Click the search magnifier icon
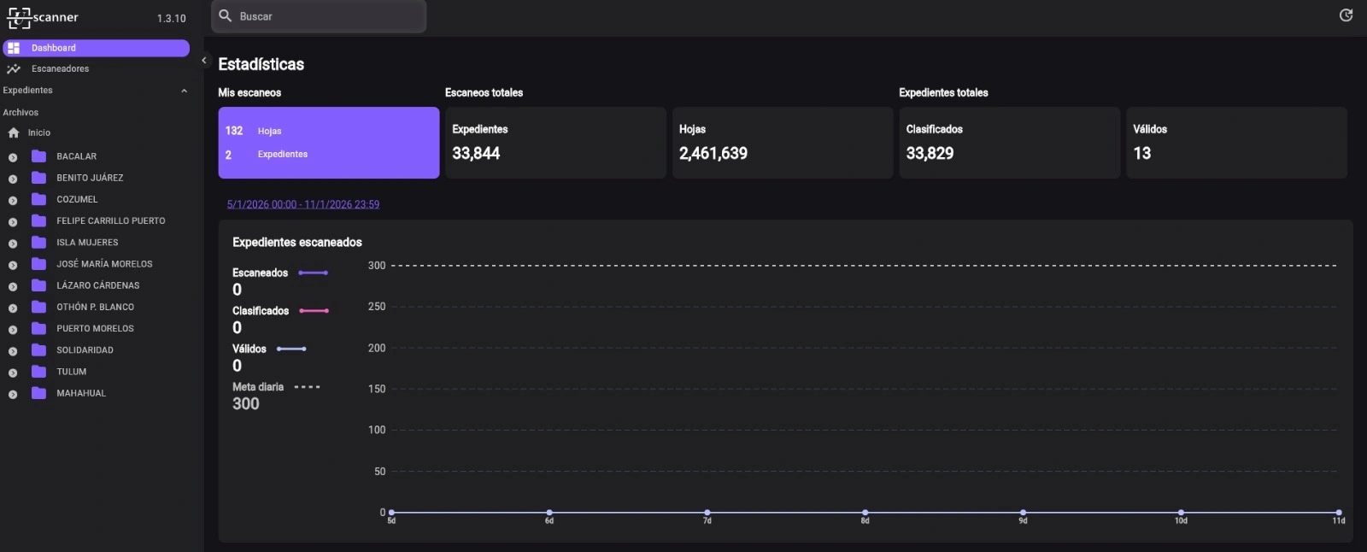This screenshot has height=552, width=1367. pos(226,16)
